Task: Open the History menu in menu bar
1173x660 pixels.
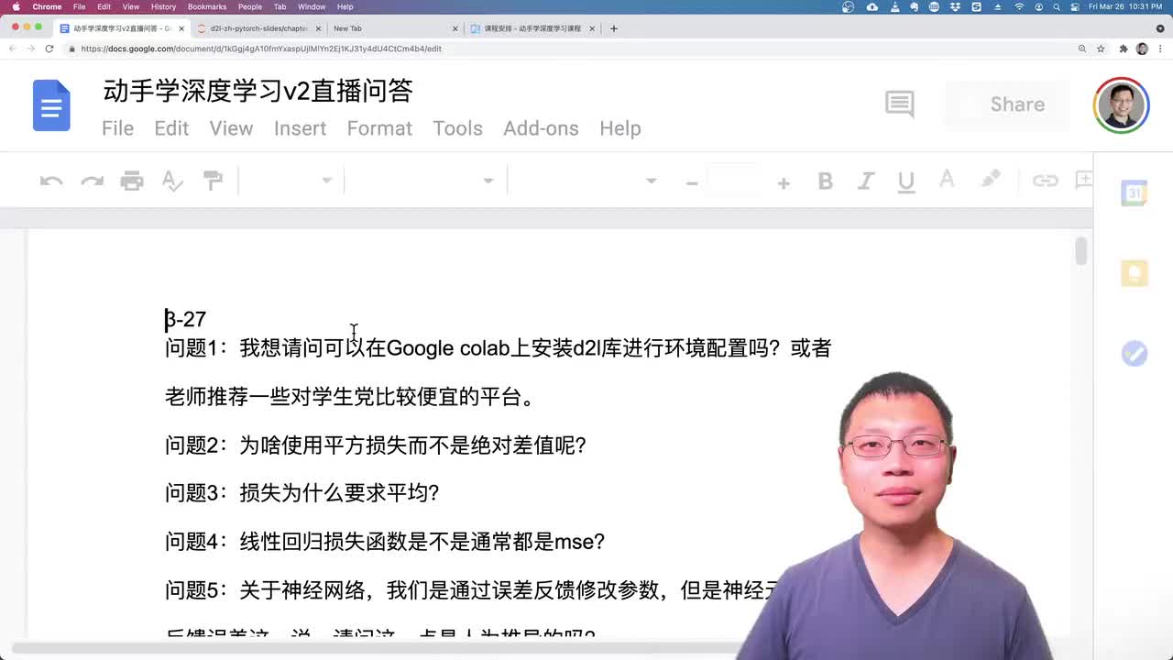Action: 163,6
